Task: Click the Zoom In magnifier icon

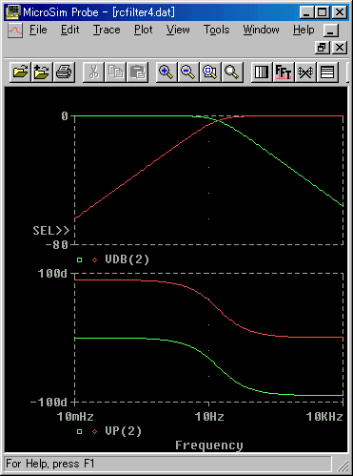Action: pos(167,72)
